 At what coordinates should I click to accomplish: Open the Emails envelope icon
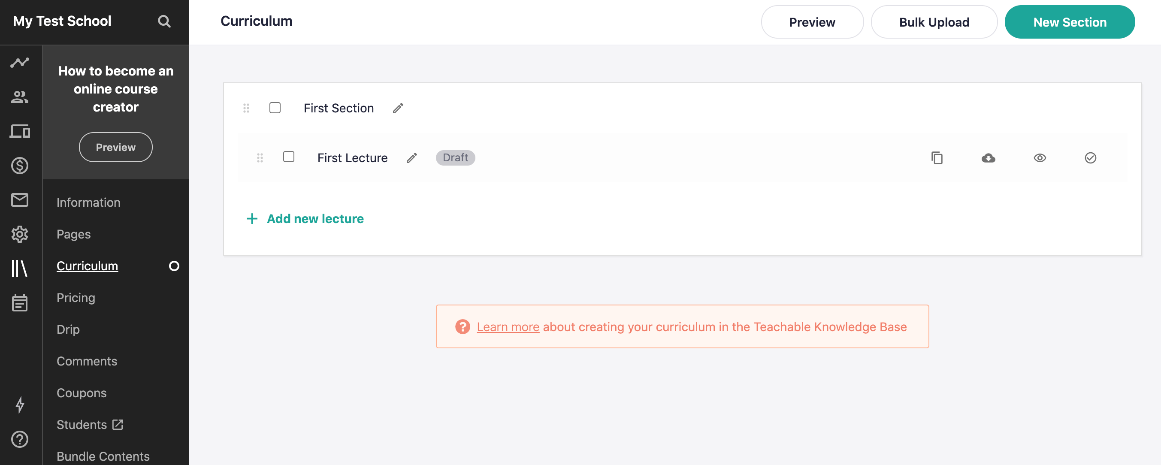click(20, 199)
